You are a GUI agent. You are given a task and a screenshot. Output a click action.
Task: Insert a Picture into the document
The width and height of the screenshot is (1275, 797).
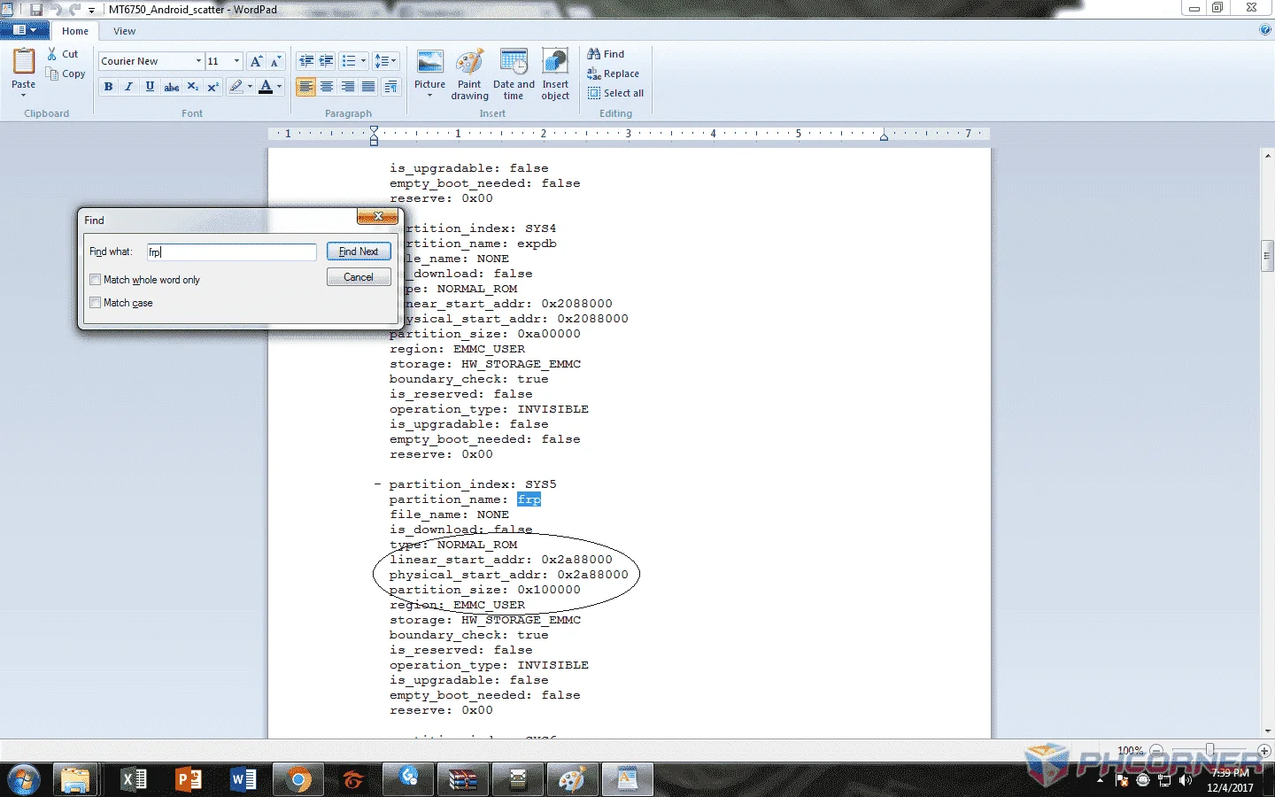tap(429, 74)
